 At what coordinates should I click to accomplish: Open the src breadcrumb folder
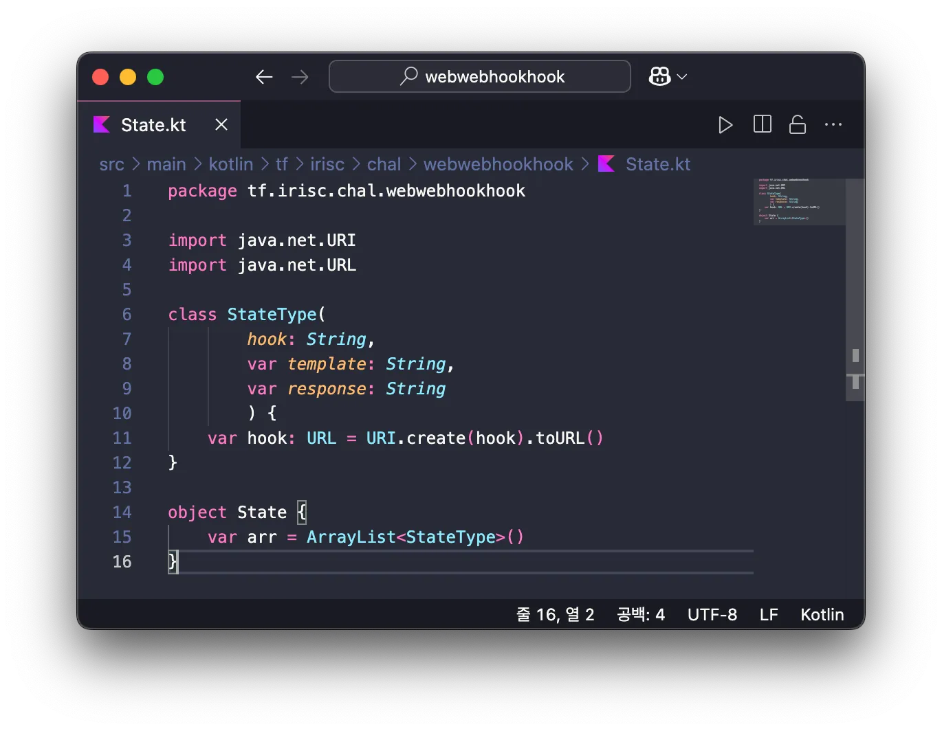pyautogui.click(x=111, y=164)
